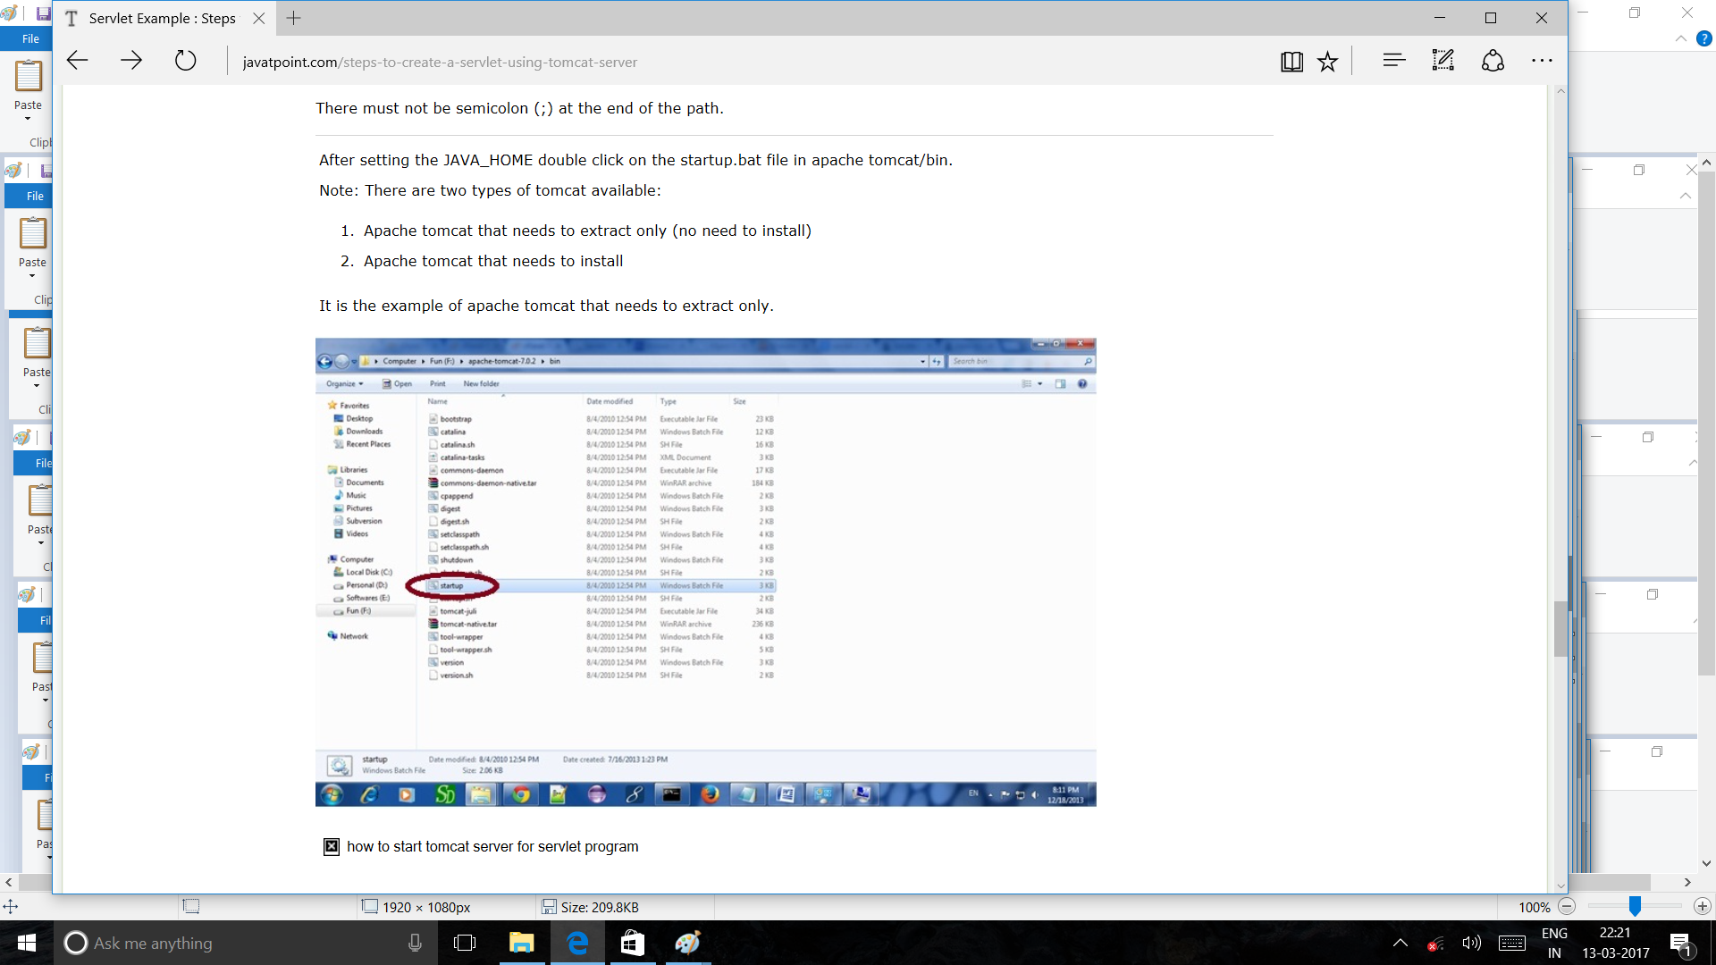Click the Forward navigation arrow
This screenshot has width=1716, height=965.
pos(131,61)
